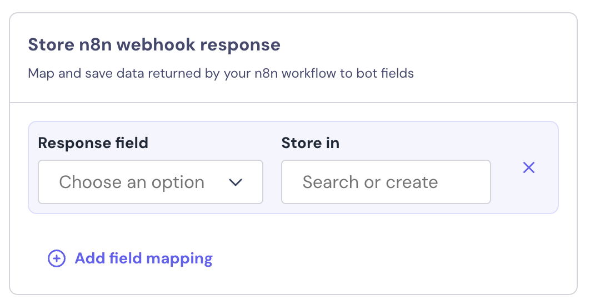
Task: Click the 'Store n8n webhook response' heading
Action: [x=154, y=45]
